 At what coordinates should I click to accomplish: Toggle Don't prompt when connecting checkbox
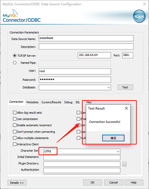[x=15, y=132]
